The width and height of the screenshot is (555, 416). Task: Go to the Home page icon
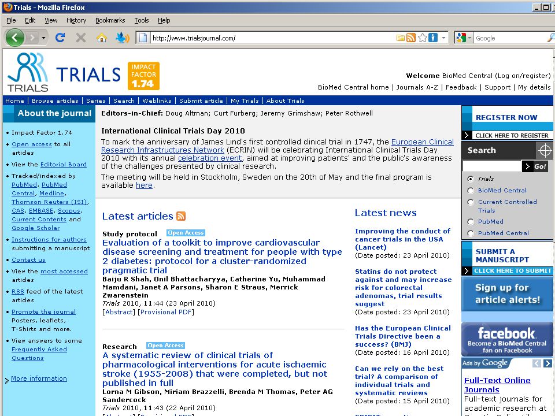click(x=102, y=38)
